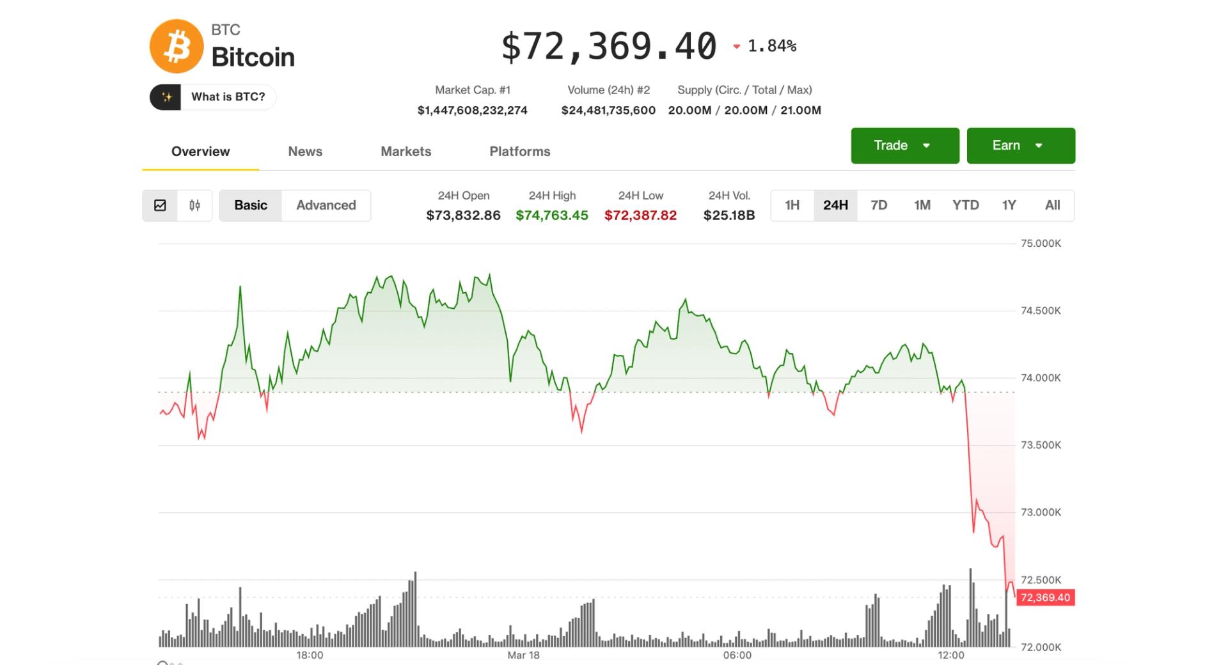Image resolution: width=1228 pixels, height=665 pixels.
Task: Click the 24H Low value $72,387.82
Action: (x=640, y=215)
